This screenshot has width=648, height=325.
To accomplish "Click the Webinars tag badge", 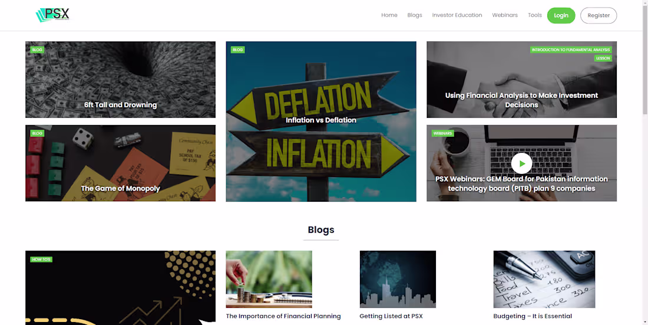I will coord(442,133).
